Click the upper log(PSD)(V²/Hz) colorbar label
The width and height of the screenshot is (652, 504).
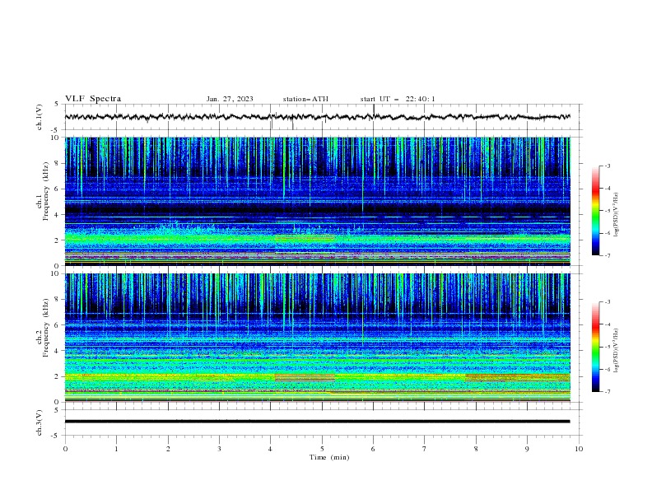pos(616,215)
